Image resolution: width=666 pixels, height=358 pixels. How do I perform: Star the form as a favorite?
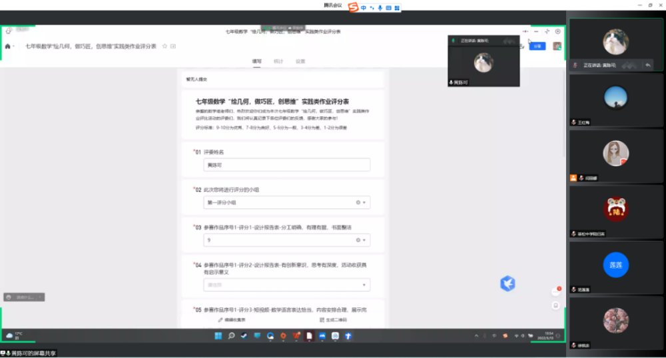click(x=165, y=47)
